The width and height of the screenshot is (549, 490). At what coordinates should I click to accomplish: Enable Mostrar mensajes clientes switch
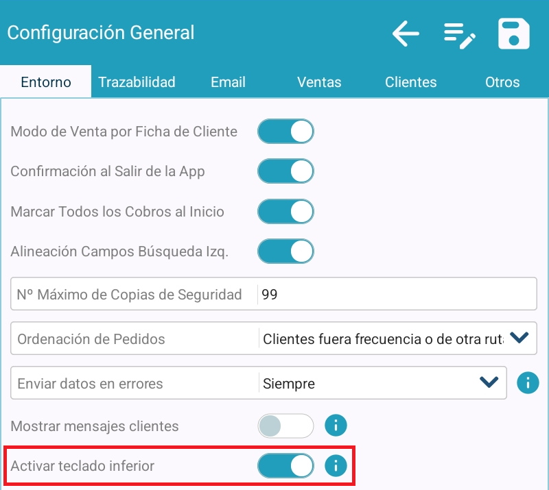pos(285,426)
